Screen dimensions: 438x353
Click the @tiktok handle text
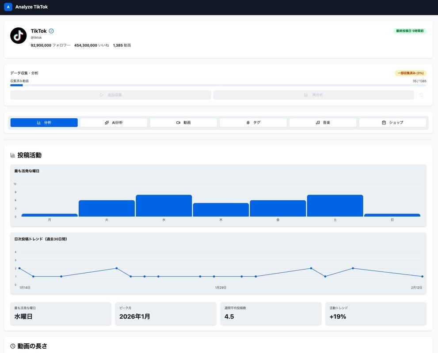point(36,38)
